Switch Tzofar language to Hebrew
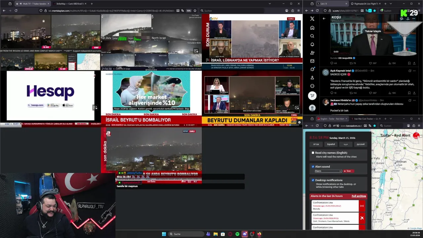 [x=316, y=144]
